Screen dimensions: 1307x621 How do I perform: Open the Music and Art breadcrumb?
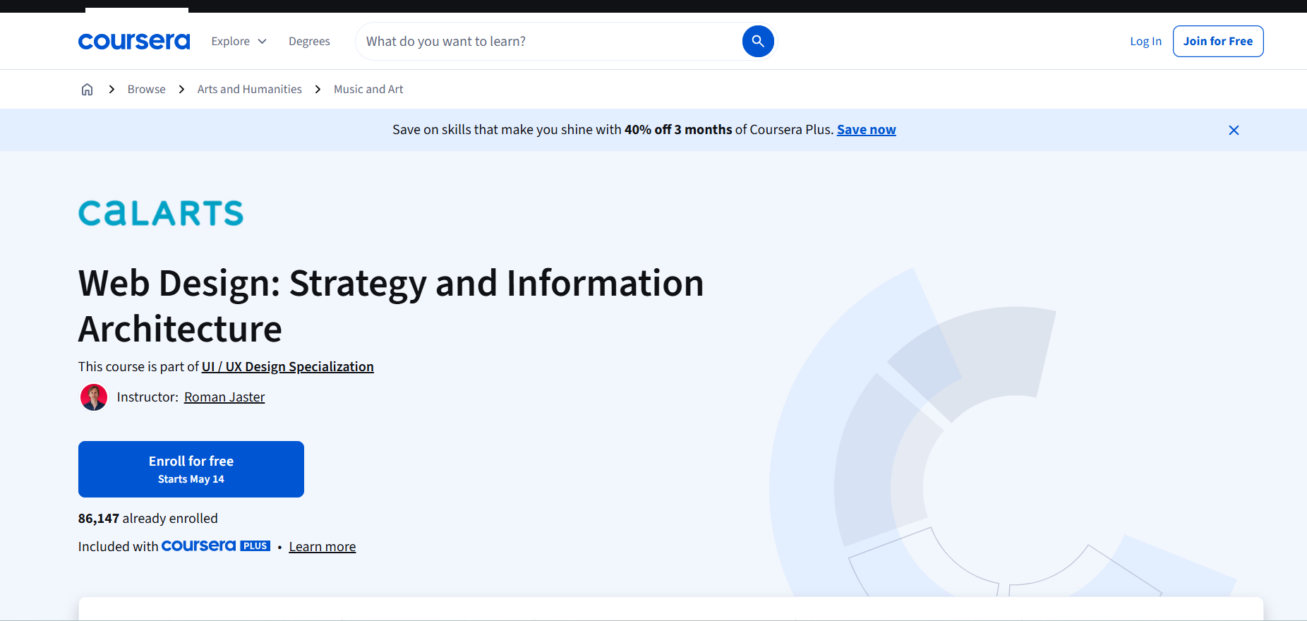pos(368,89)
